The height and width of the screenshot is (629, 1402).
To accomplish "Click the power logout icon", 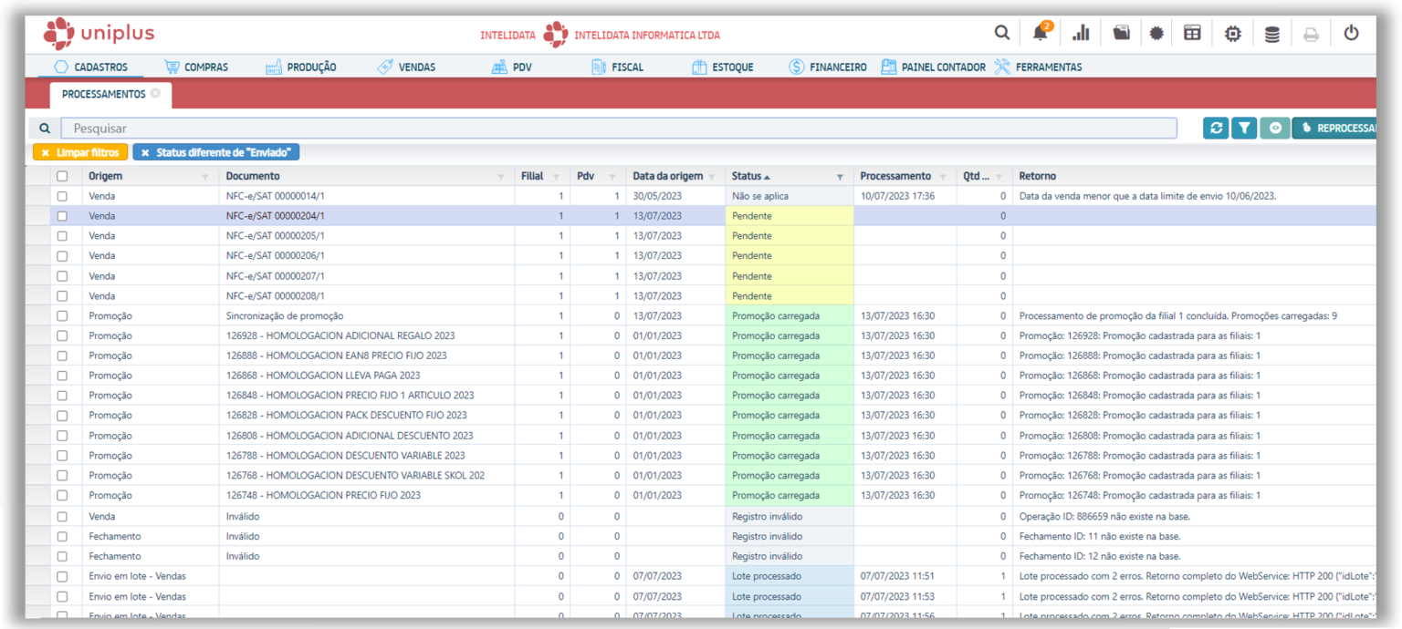I will point(1351,34).
